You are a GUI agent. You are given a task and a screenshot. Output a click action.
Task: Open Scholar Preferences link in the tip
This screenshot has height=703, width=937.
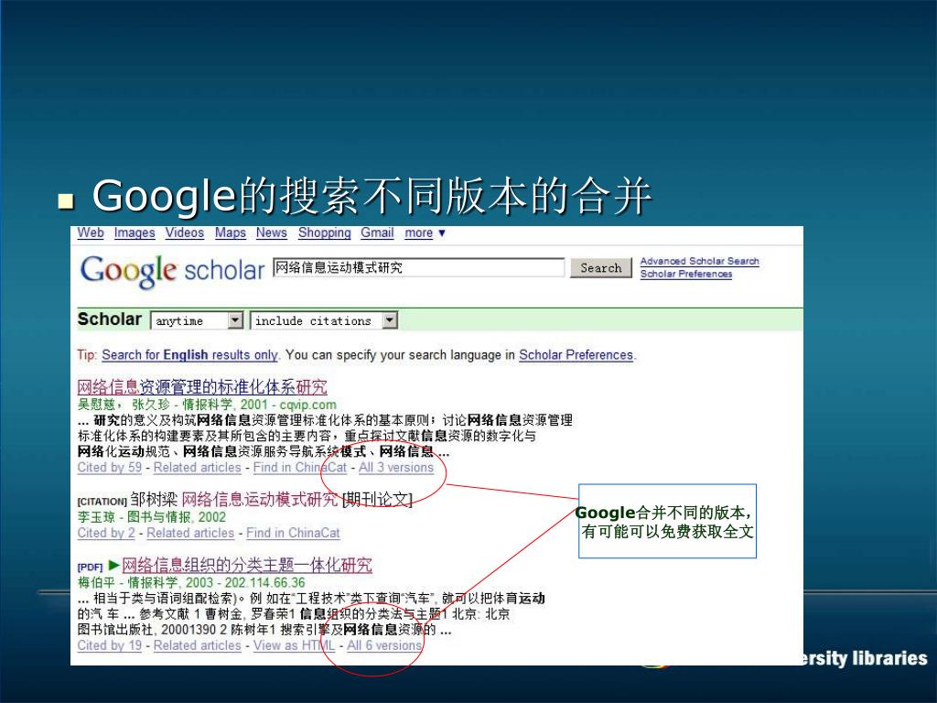(576, 355)
